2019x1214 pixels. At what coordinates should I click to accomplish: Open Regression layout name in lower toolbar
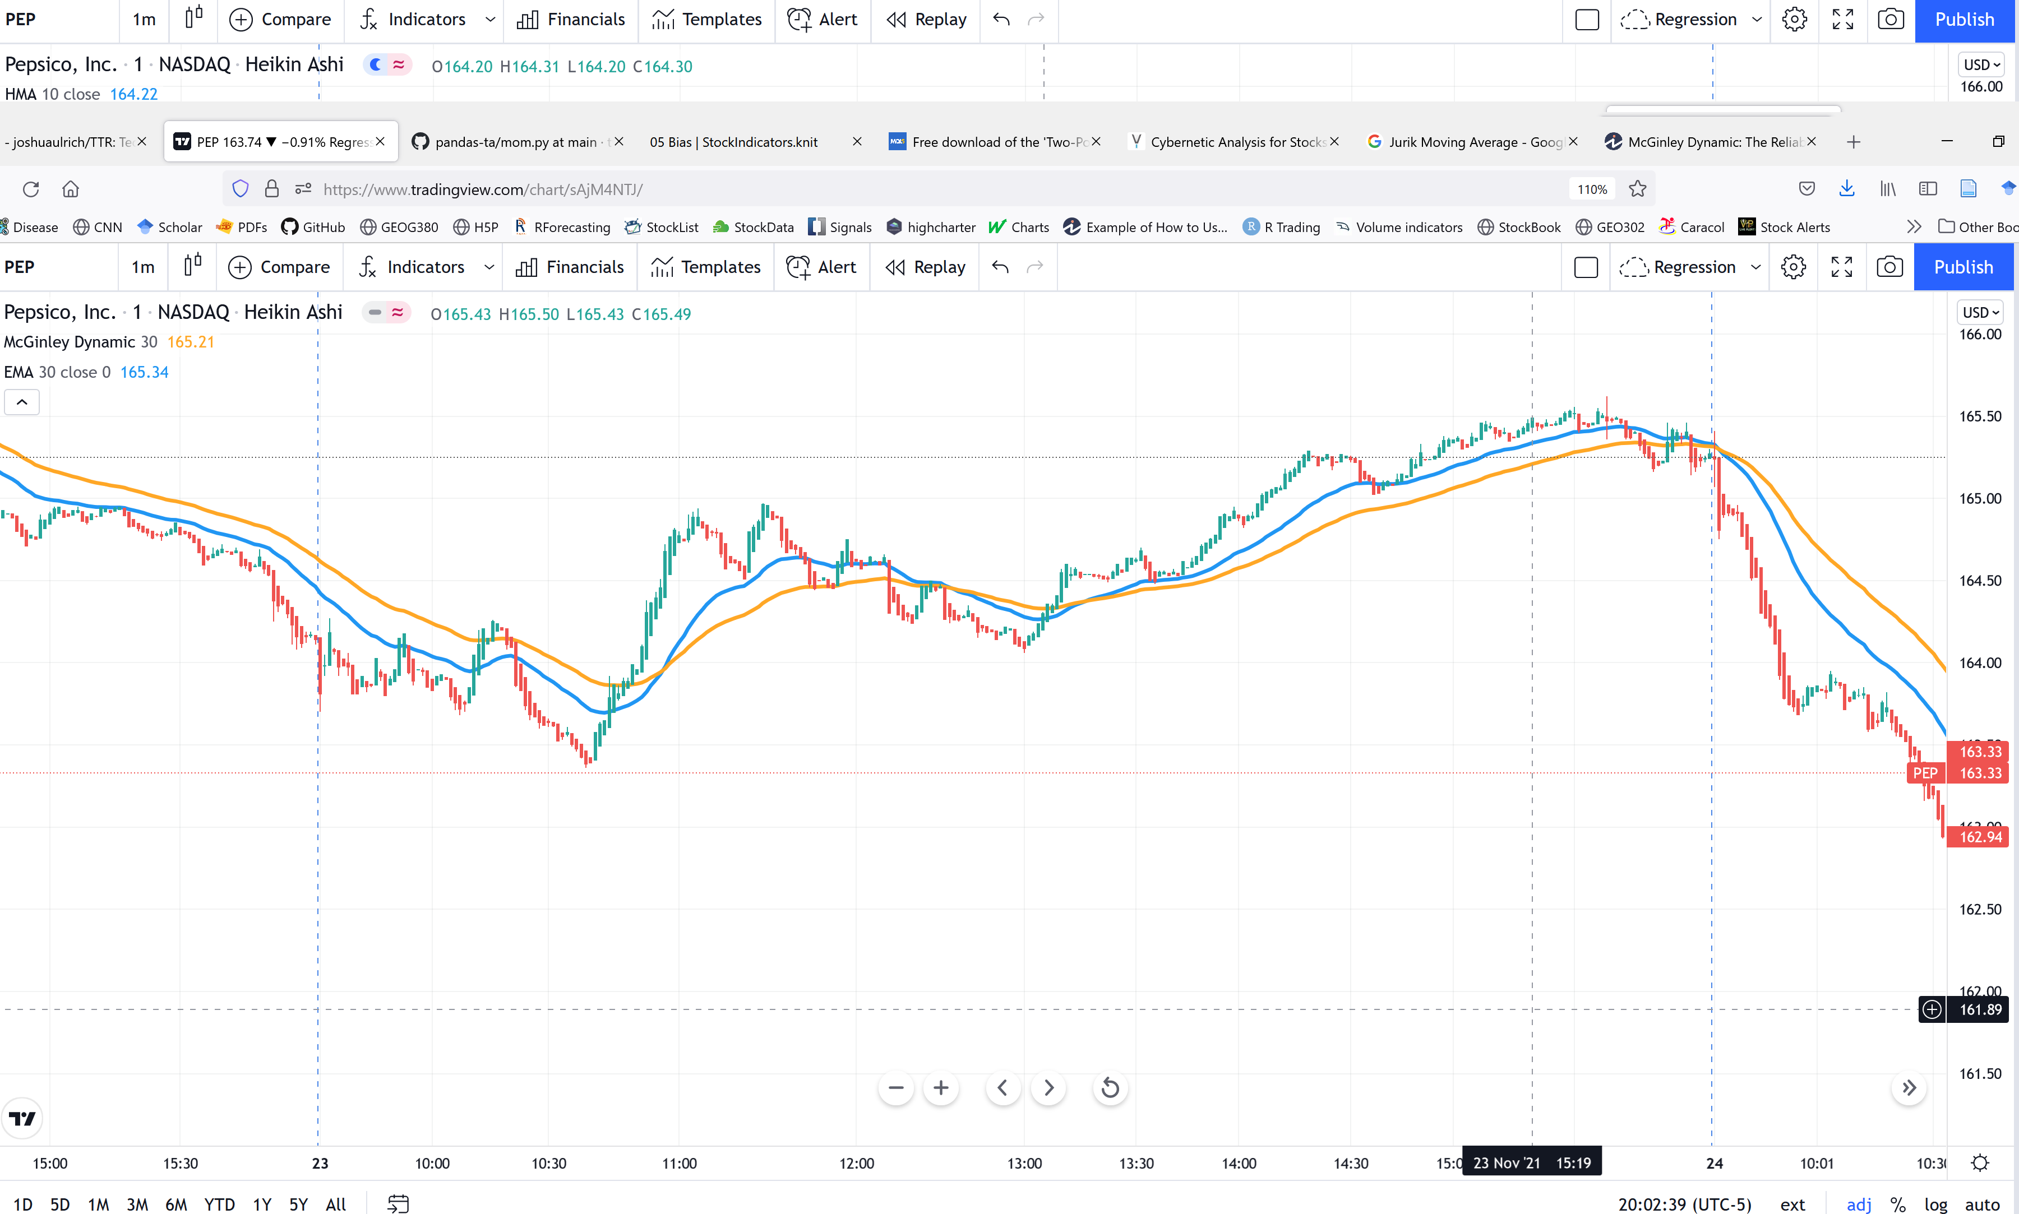point(1678,267)
